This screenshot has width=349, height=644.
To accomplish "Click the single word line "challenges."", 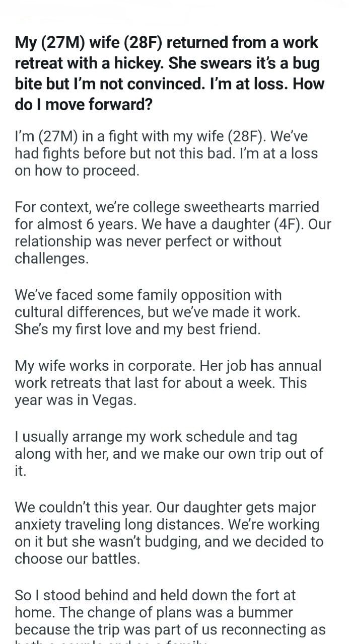I will pyautogui.click(x=51, y=259).
